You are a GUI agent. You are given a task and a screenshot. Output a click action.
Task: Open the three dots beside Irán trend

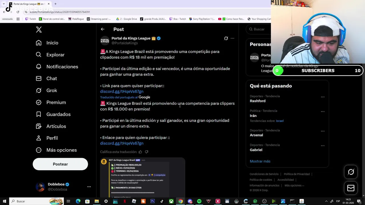[323, 111]
